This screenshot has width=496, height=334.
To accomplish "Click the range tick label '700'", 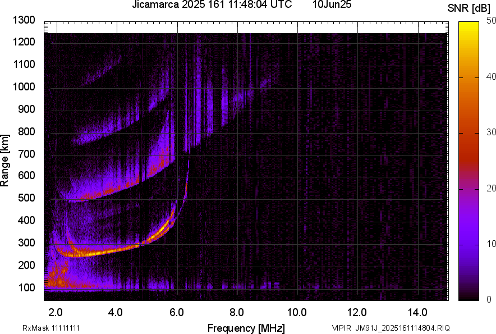I will pos(26,154).
